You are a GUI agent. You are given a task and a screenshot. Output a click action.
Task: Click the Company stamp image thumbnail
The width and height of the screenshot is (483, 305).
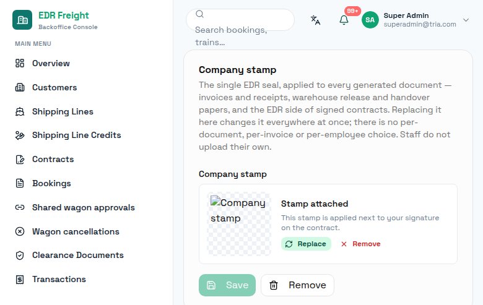pos(239,224)
